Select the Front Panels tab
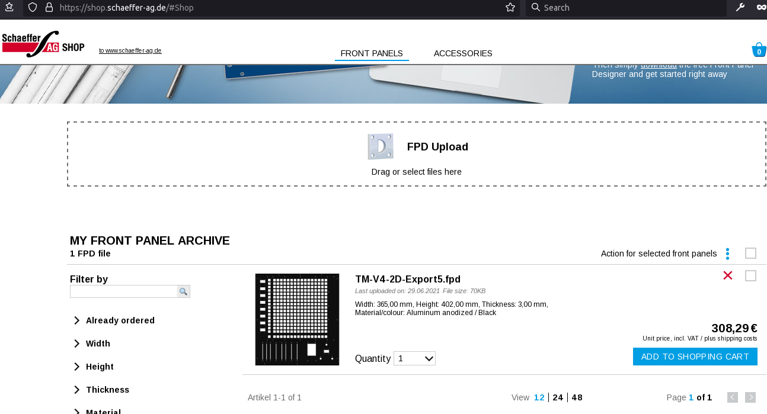The width and height of the screenshot is (767, 414). pyautogui.click(x=372, y=53)
